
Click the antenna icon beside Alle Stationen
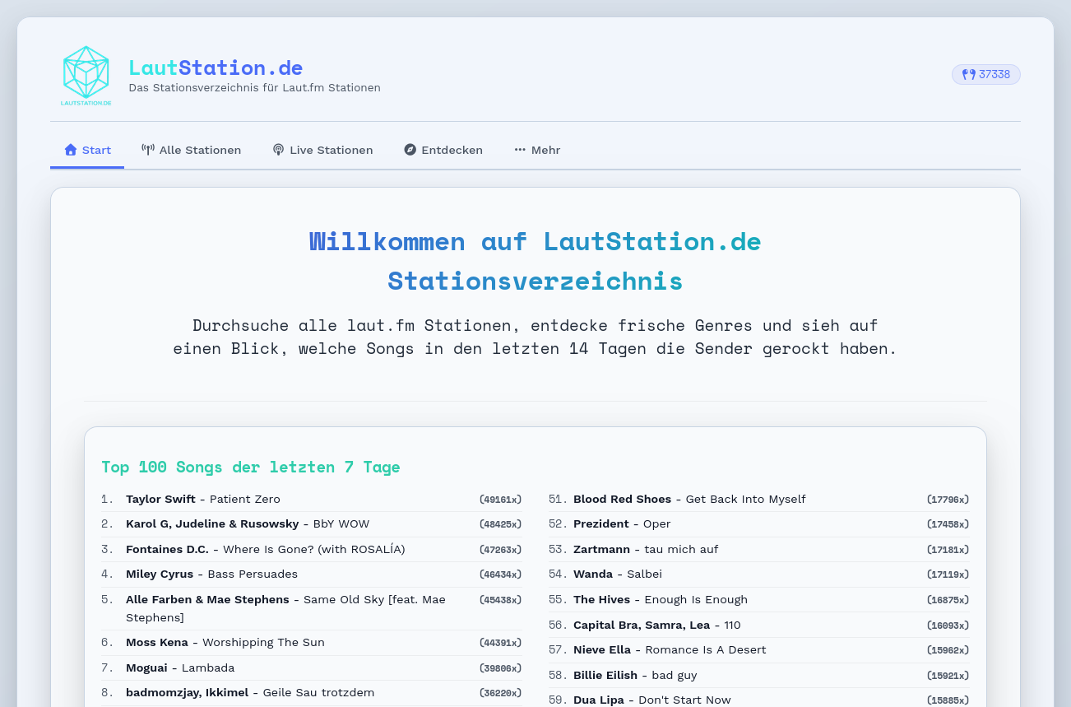(x=148, y=150)
